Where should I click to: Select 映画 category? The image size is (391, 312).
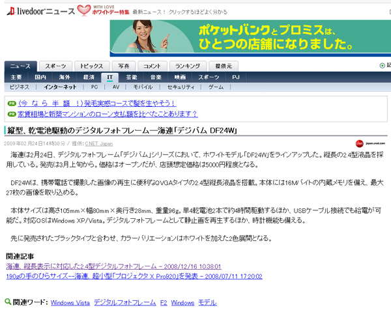180,78
